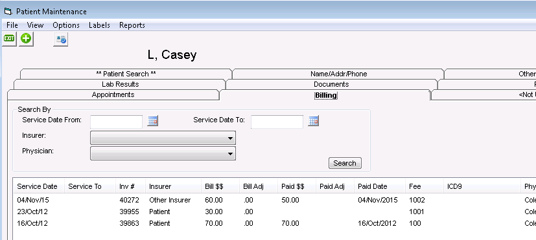The image size is (536, 240).
Task: Switch to the Appointments tab
Action: tap(113, 94)
